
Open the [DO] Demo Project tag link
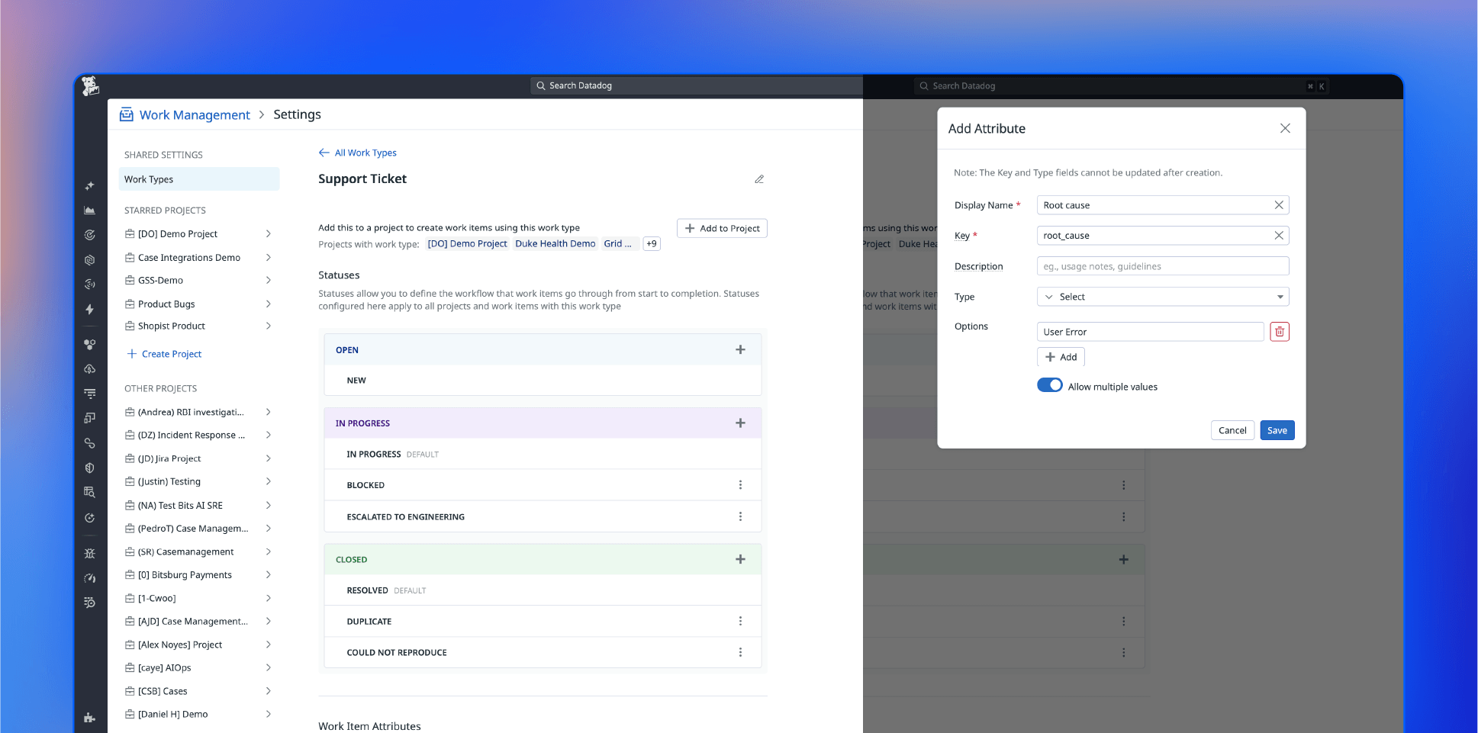pos(467,244)
